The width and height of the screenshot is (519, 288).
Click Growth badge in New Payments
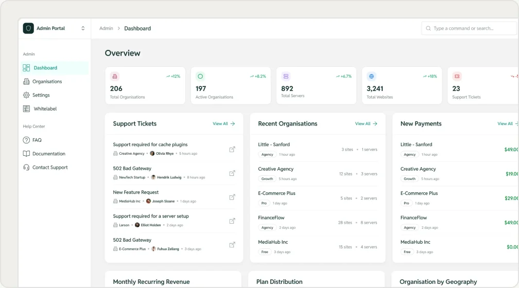coord(409,179)
